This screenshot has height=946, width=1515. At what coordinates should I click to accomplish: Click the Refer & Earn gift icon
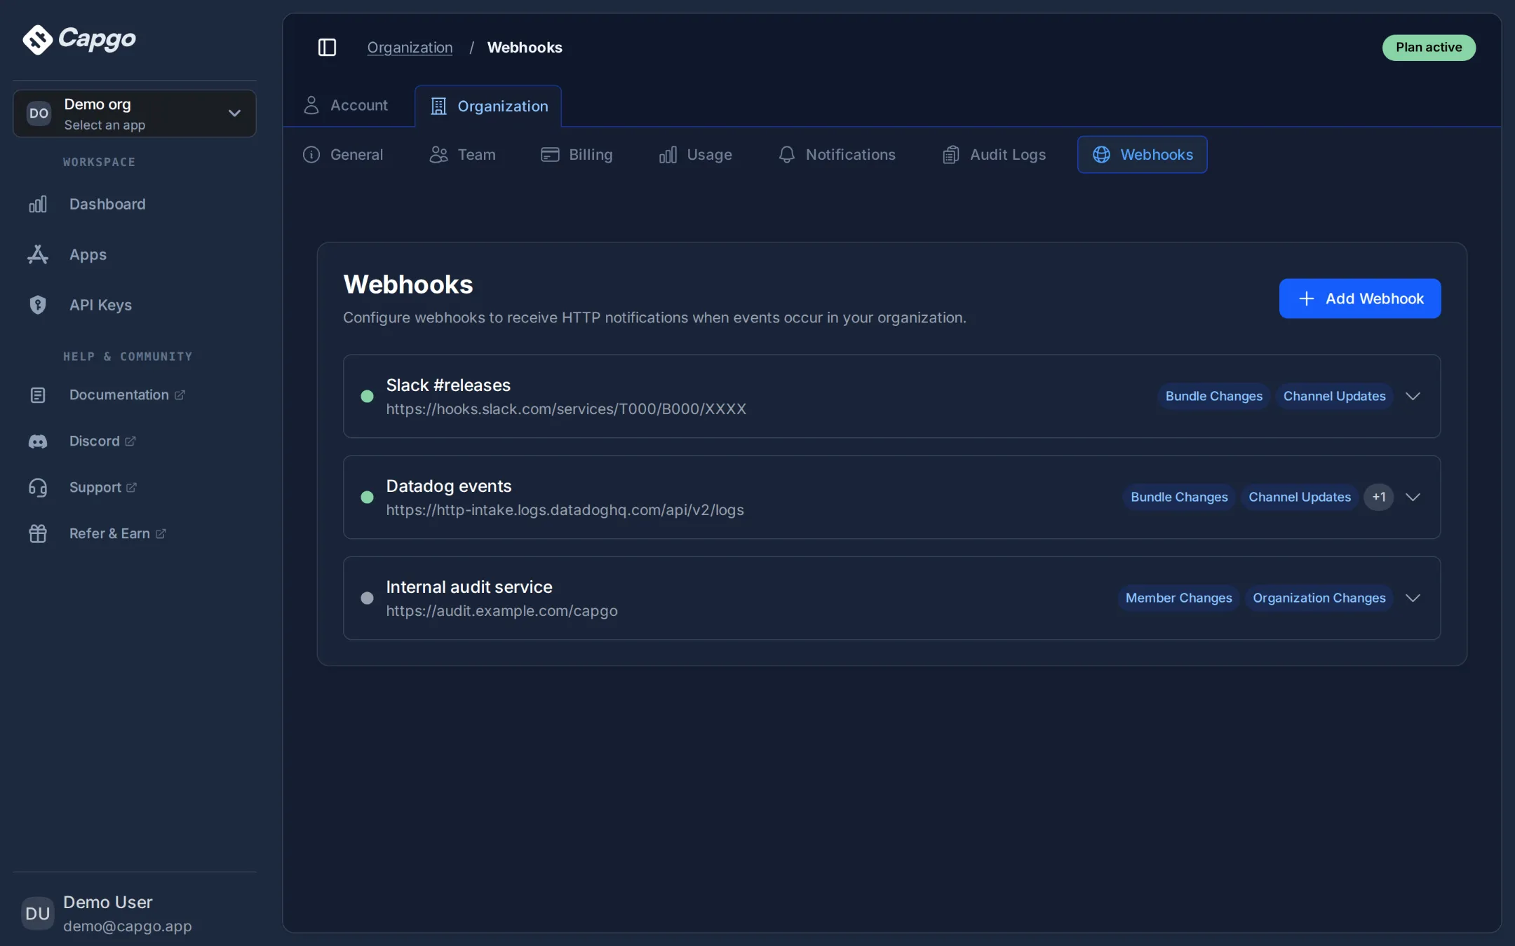38,534
